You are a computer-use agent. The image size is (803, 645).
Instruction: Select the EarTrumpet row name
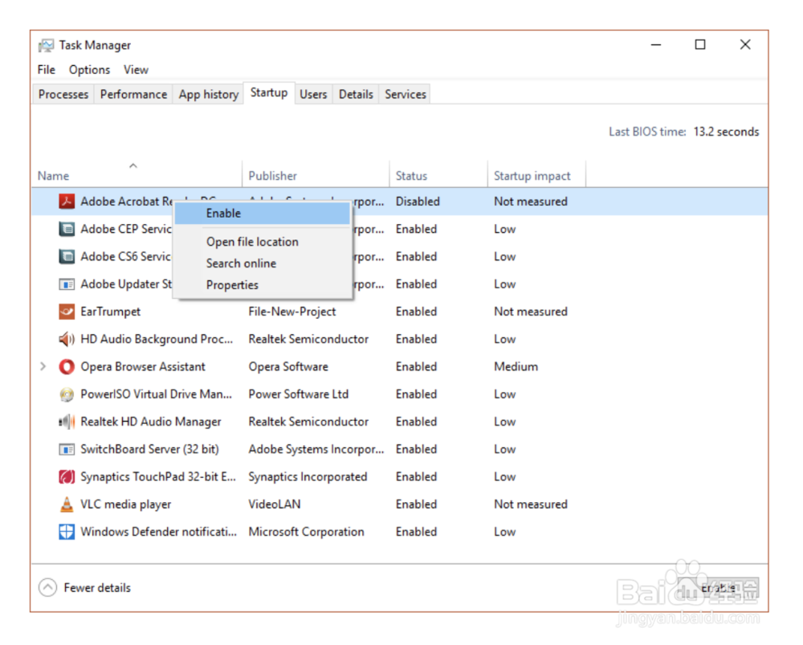point(111,312)
